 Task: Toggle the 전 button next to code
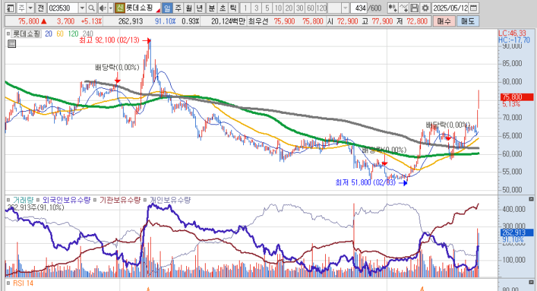(x=41, y=8)
